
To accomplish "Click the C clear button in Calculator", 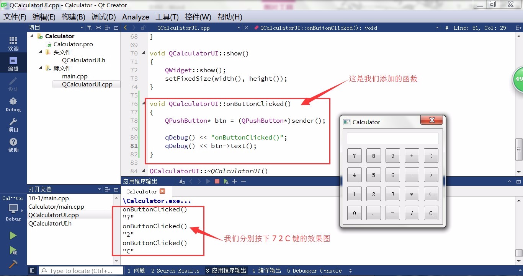I will click(431, 213).
